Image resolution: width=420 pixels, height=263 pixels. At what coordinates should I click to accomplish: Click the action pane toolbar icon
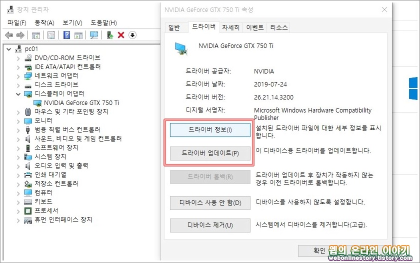click(78, 35)
